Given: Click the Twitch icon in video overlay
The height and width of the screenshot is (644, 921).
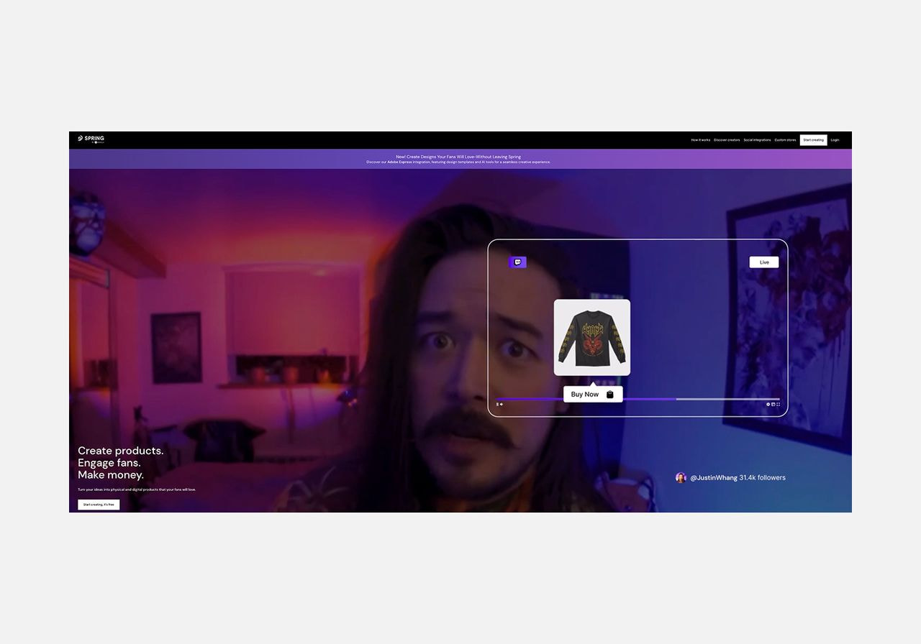Looking at the screenshot, I should 517,262.
